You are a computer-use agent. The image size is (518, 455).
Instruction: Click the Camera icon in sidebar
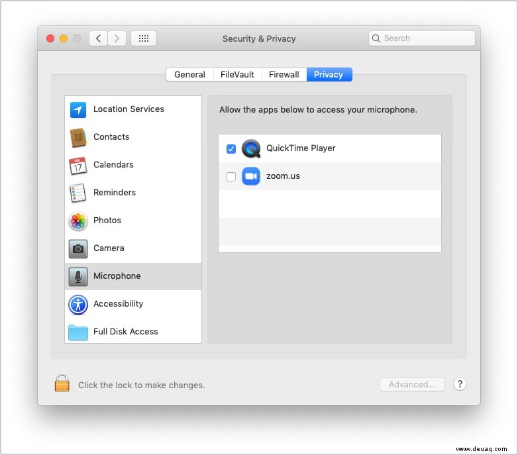(78, 248)
